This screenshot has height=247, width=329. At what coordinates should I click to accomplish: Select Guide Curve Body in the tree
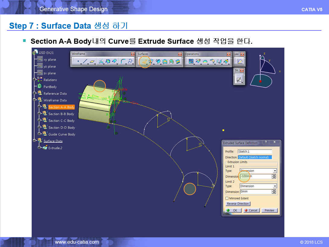(x=62, y=134)
